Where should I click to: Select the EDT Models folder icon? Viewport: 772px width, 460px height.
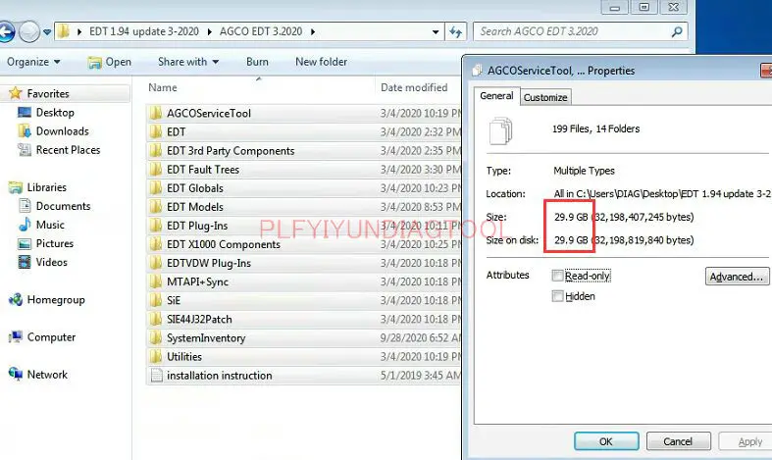(x=156, y=206)
